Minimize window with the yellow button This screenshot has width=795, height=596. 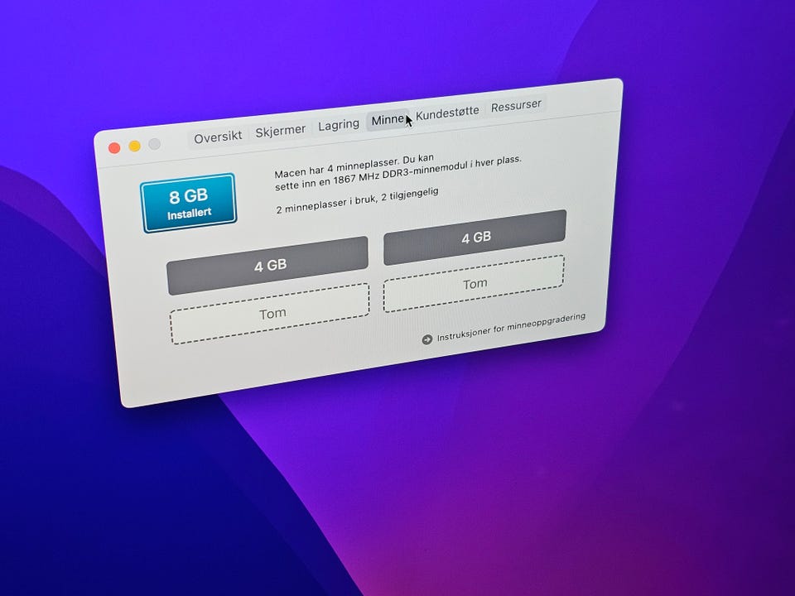pos(134,146)
